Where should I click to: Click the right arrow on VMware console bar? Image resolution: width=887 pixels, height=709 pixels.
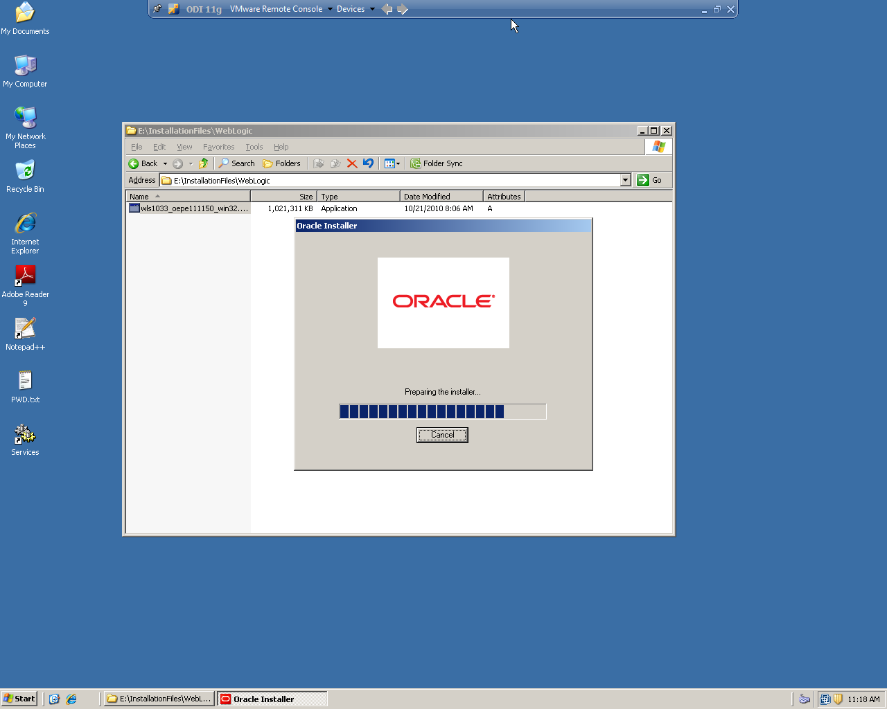[x=403, y=9]
